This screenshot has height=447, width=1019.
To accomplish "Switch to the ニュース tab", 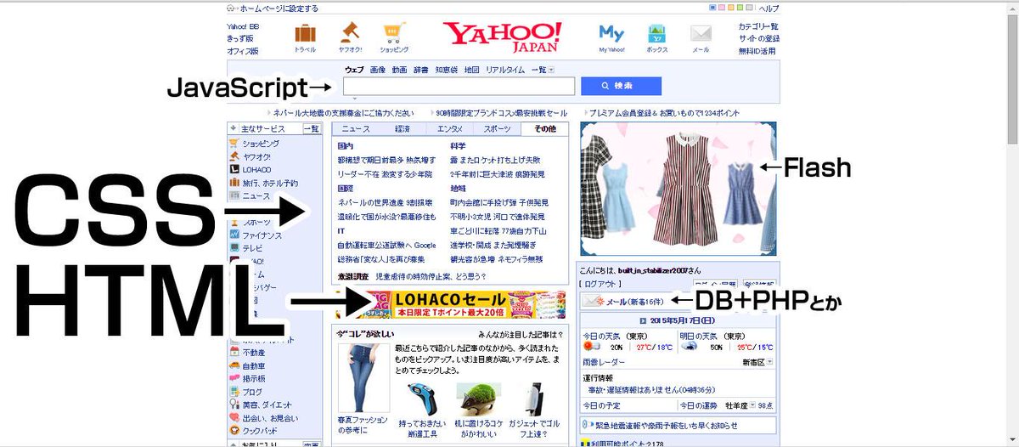I will click(x=355, y=129).
